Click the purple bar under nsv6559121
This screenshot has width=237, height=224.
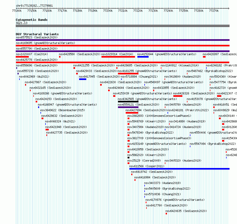(x=128, y=107)
